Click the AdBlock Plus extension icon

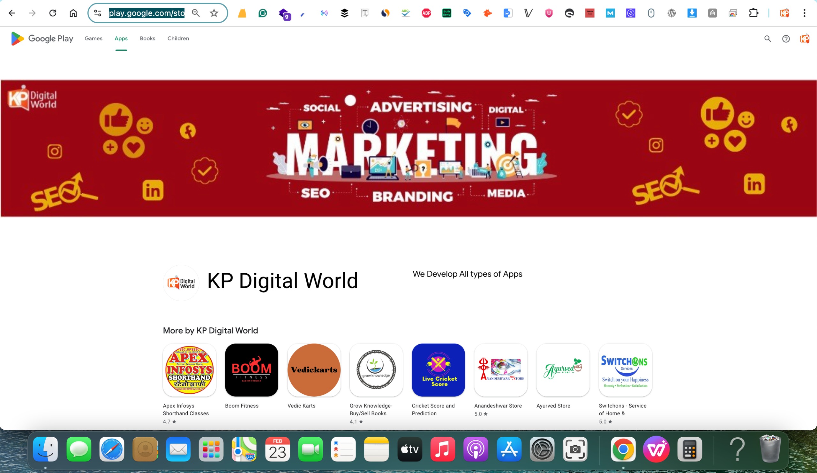[x=426, y=13]
